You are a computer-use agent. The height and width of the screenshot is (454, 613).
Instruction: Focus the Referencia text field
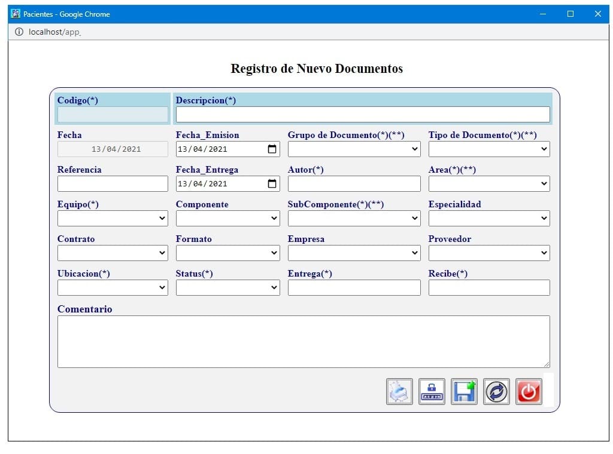point(113,184)
